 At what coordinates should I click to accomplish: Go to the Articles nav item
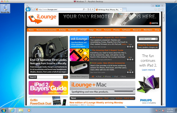pos(62,30)
